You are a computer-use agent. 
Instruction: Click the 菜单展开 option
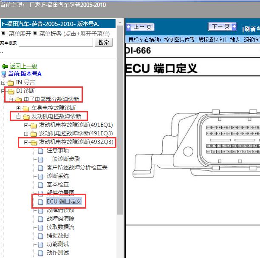point(20,34)
